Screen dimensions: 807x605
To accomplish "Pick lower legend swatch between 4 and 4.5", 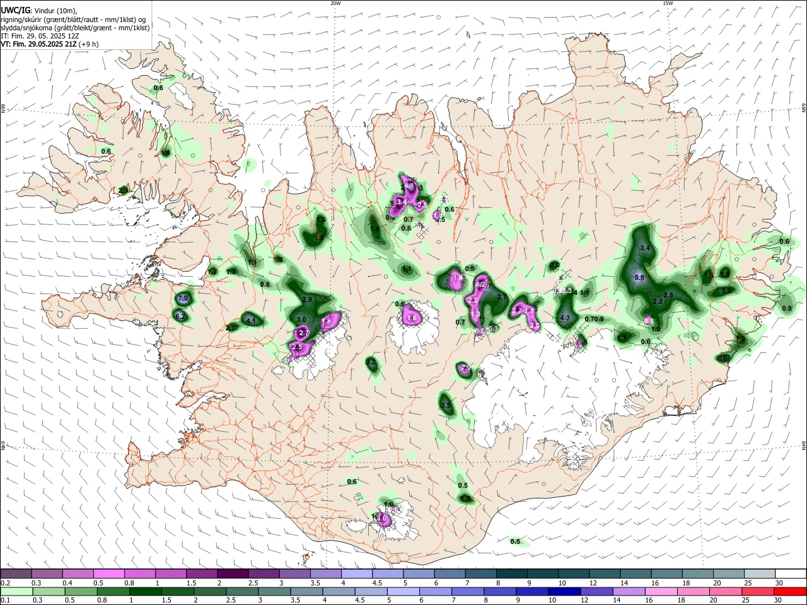I will [338, 591].
